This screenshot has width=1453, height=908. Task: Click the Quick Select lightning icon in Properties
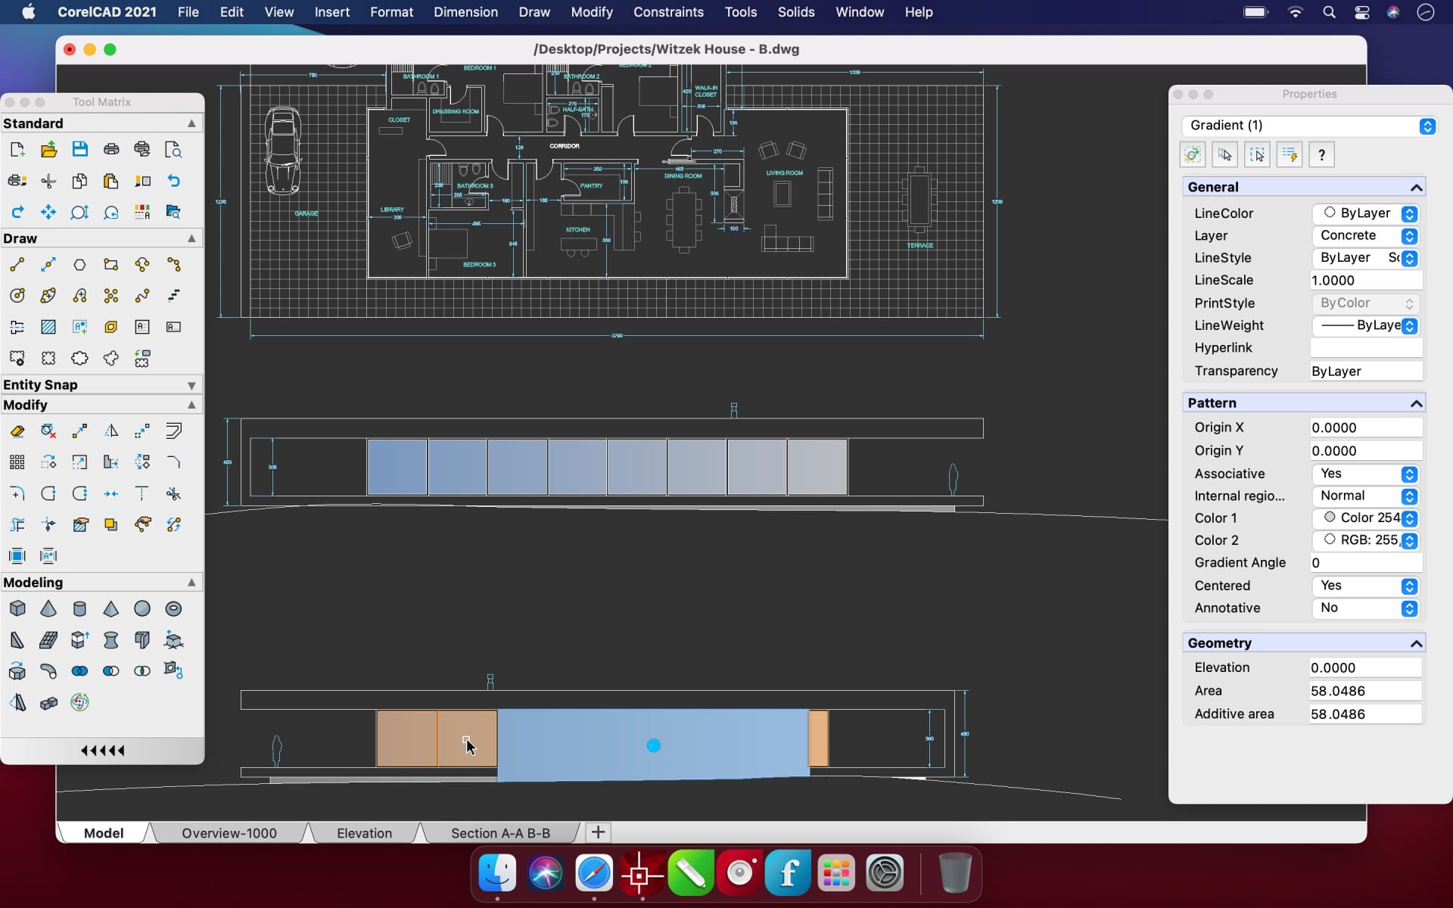(1290, 155)
